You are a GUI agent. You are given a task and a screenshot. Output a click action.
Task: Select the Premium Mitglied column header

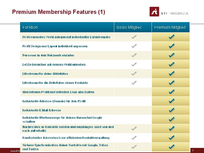coord(171,27)
